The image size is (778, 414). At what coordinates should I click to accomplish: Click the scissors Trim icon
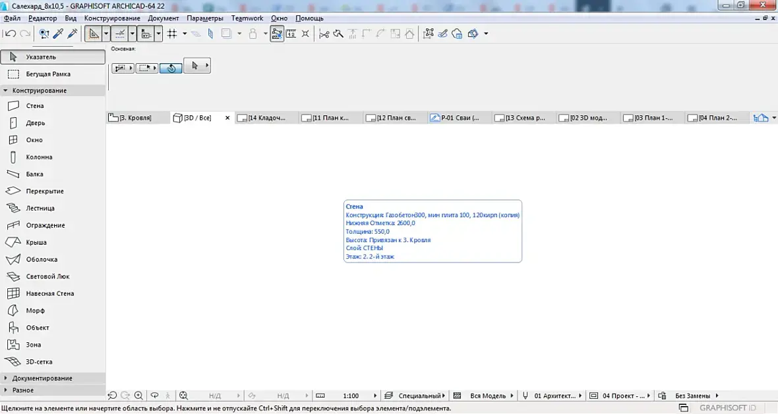[324, 34]
